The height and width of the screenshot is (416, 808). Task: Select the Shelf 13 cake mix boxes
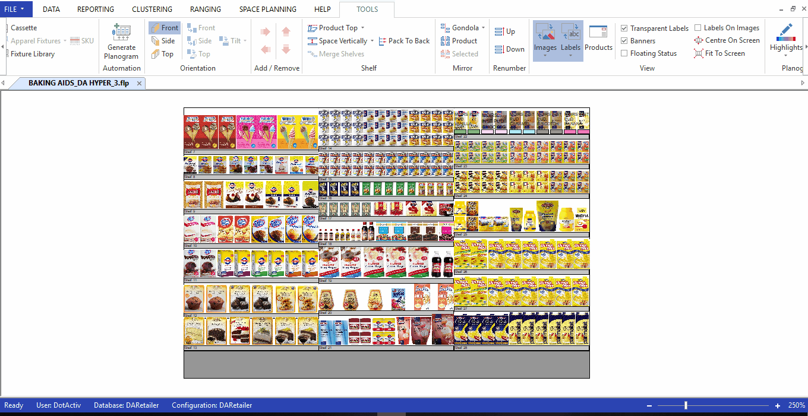251,331
